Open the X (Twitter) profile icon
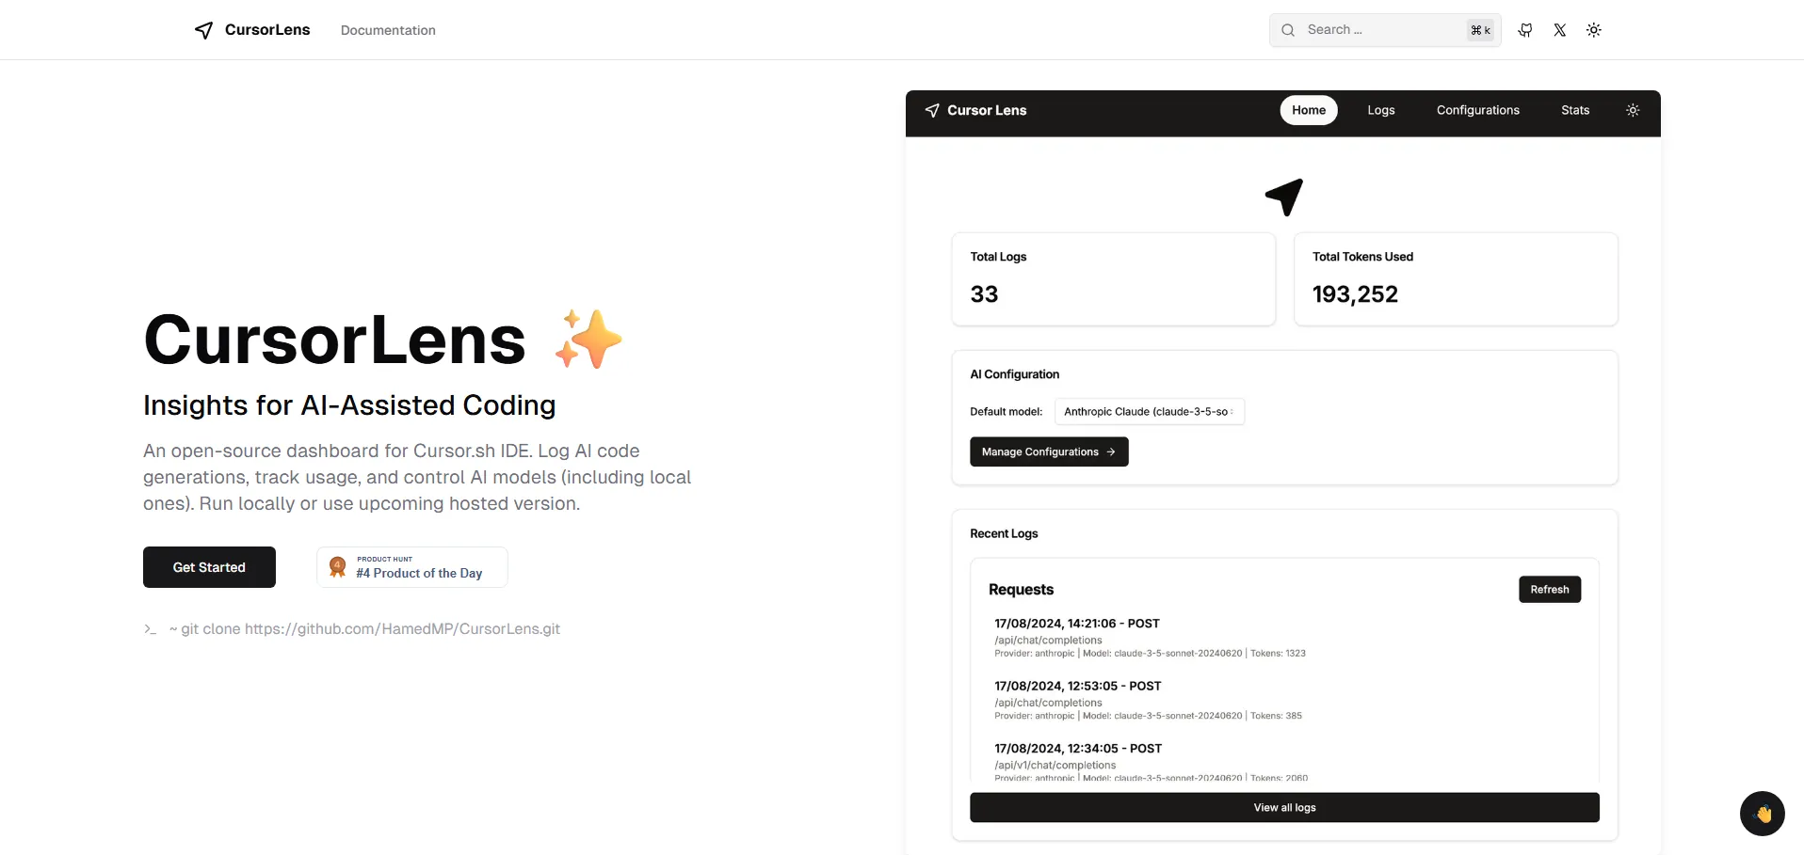This screenshot has width=1804, height=855. click(1560, 30)
